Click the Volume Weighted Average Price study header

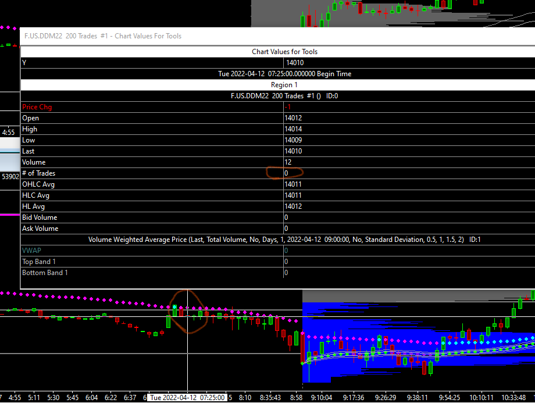pyautogui.click(x=277, y=240)
